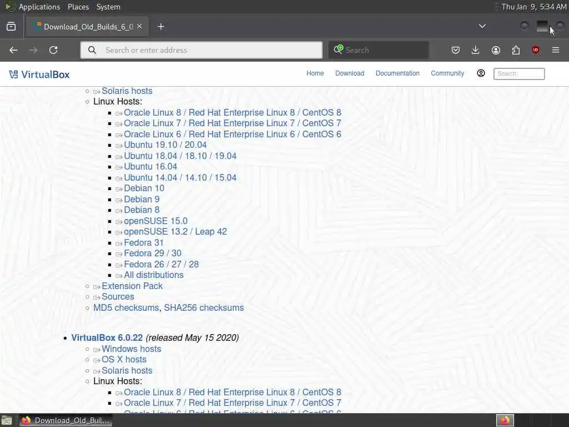Open a new tab with the plus icon
569x427 pixels.
[x=161, y=27]
